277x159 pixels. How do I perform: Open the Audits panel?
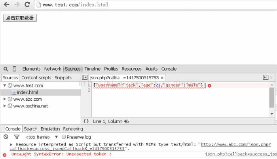(x=152, y=69)
